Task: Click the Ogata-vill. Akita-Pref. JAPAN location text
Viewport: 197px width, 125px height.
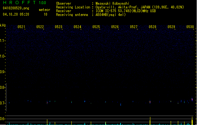Action: tap(140, 7)
